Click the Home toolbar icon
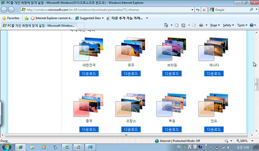The width and height of the screenshot is (259, 151). coord(166,25)
